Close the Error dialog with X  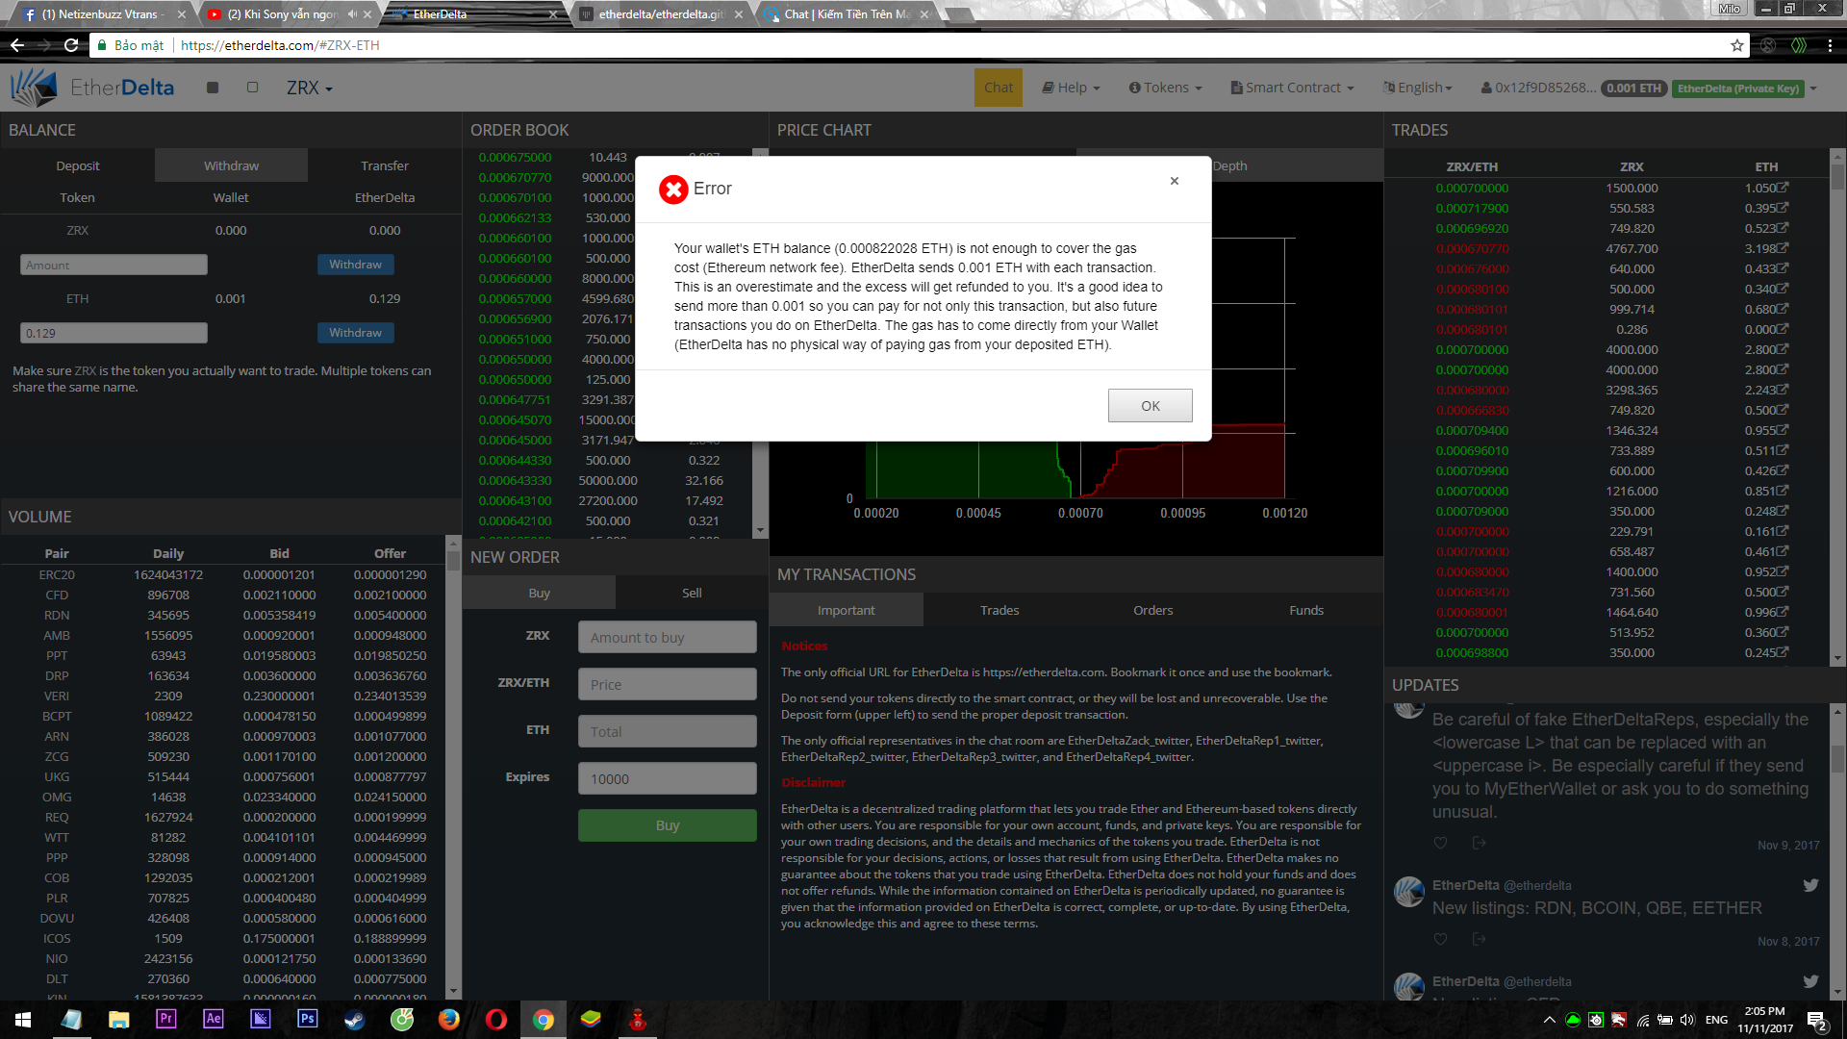pyautogui.click(x=1174, y=181)
